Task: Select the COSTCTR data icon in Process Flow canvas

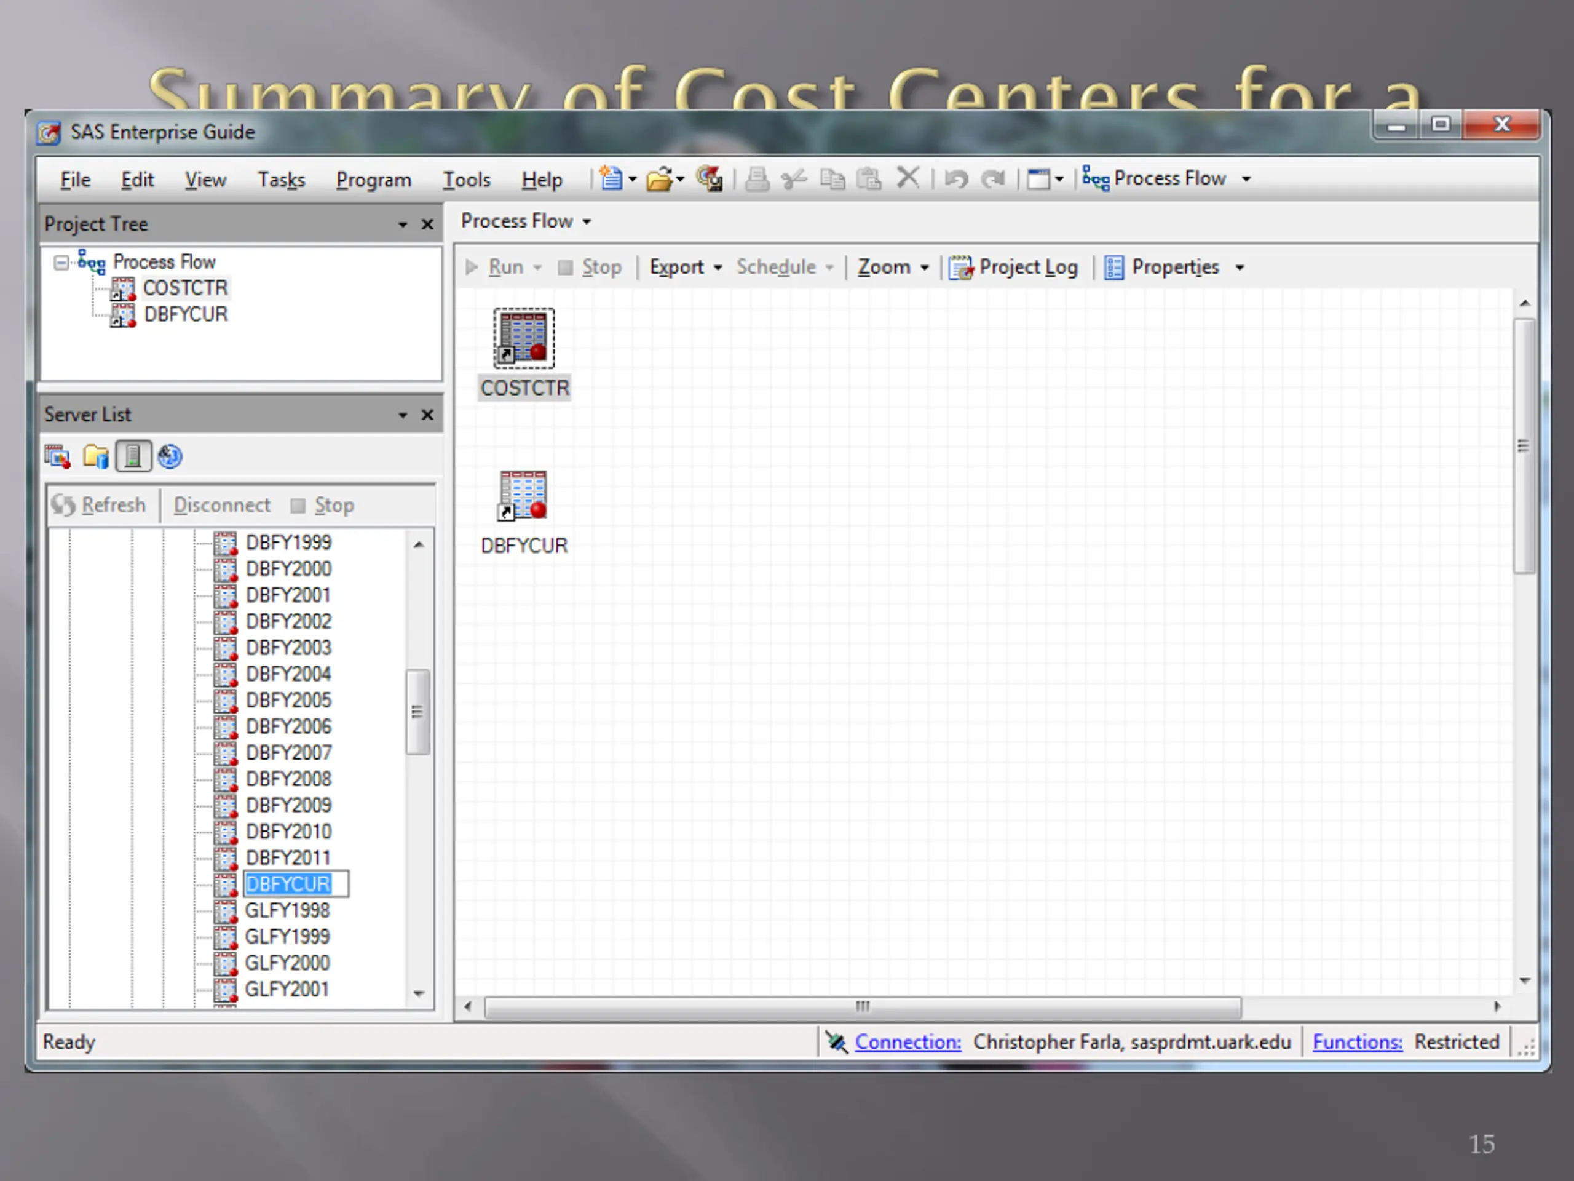Action: pyautogui.click(x=524, y=338)
